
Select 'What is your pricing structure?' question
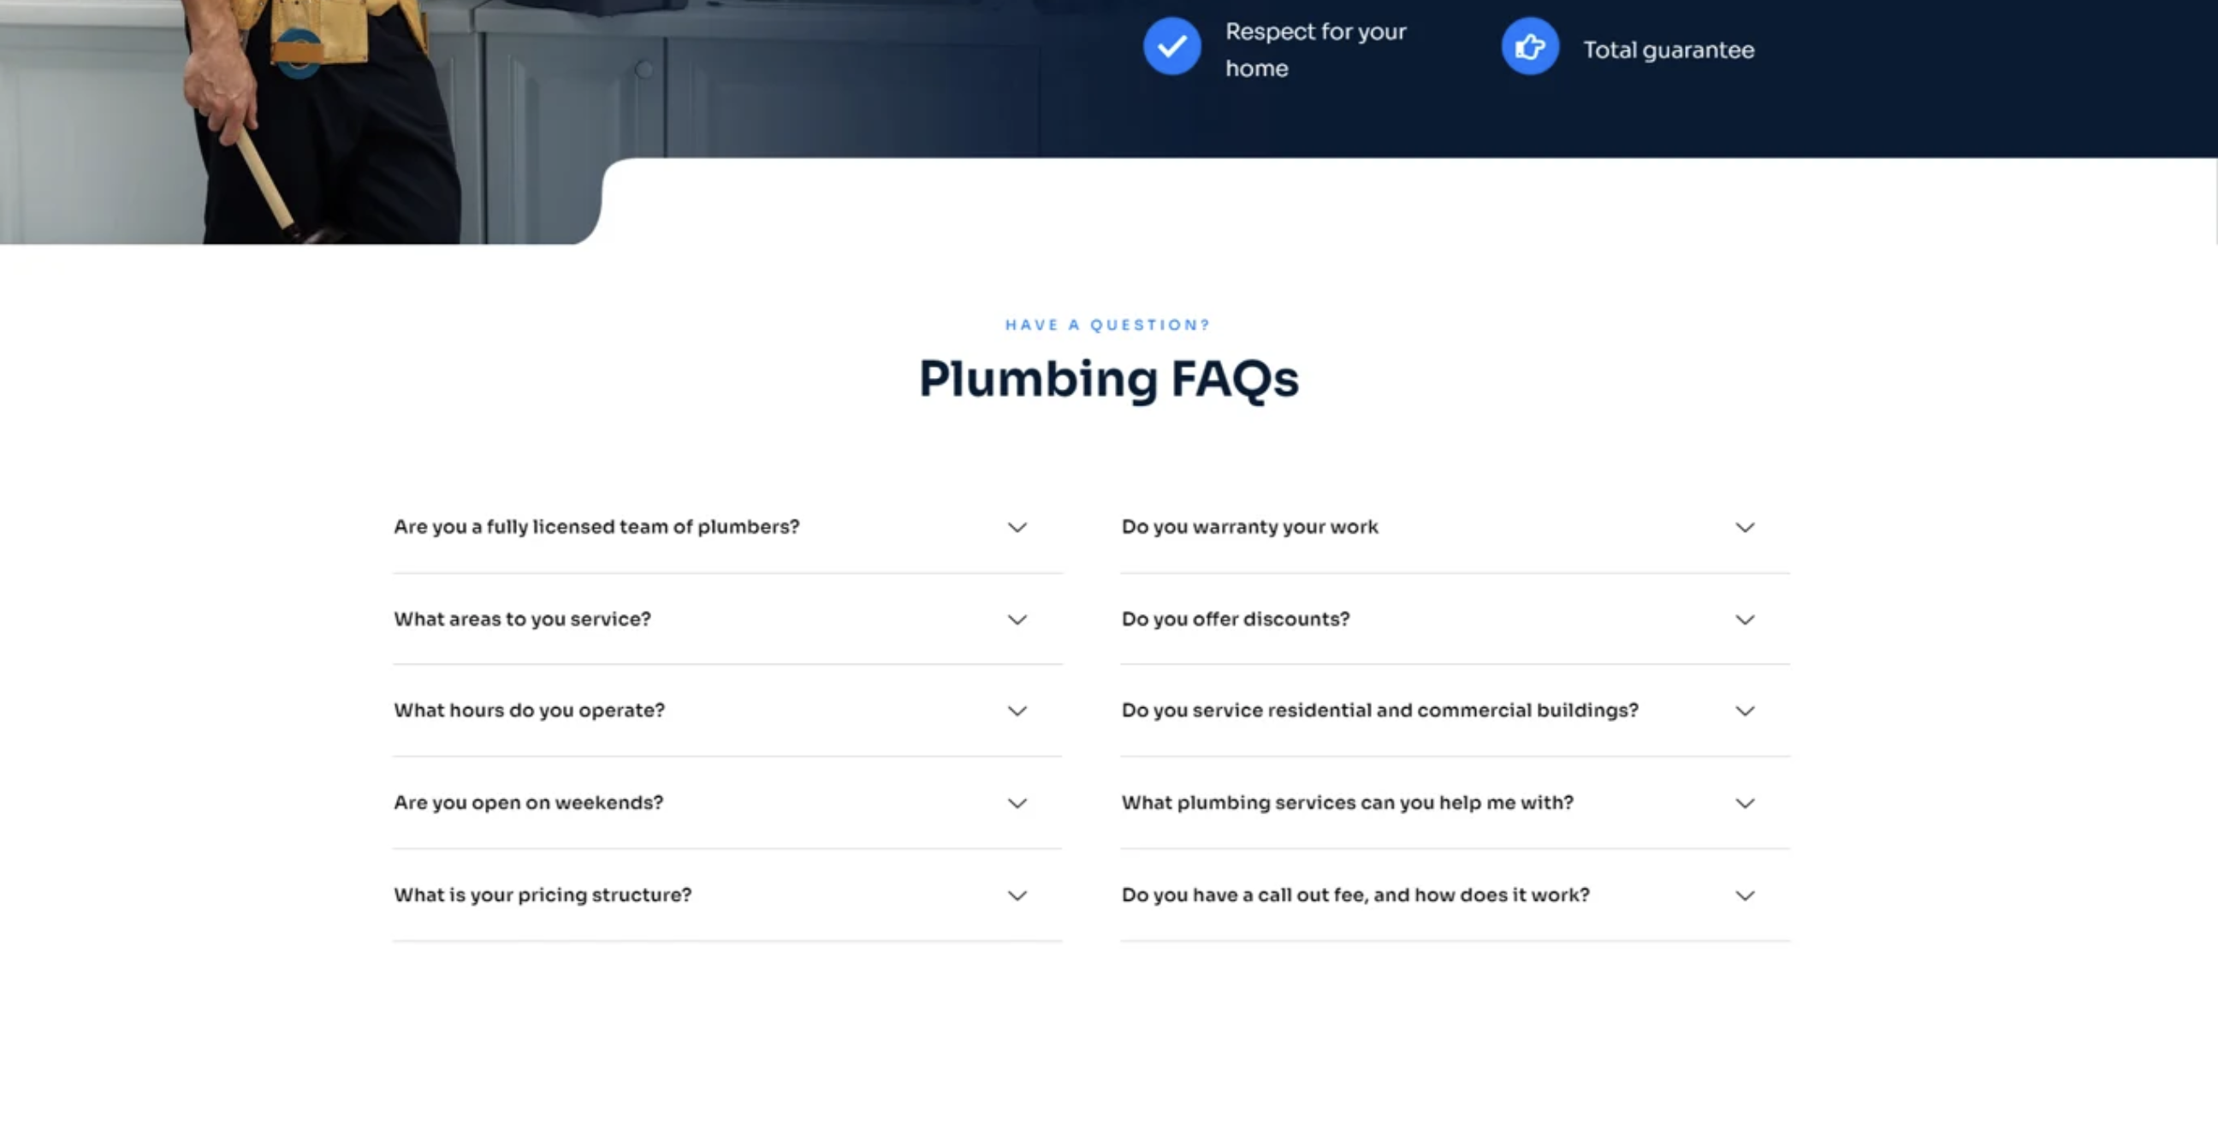click(543, 895)
